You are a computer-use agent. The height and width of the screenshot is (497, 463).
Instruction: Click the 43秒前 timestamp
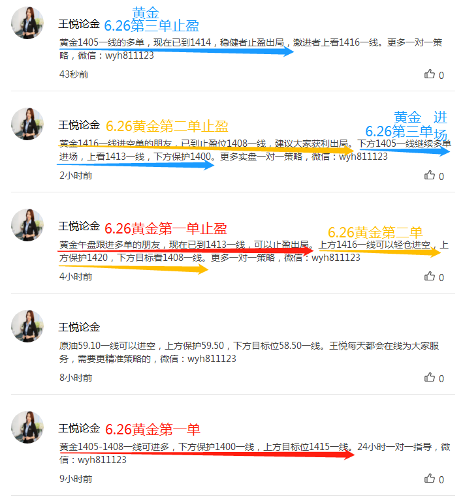[74, 74]
